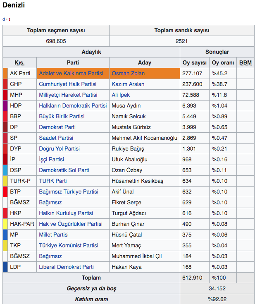Open the Hak ve Özgürlükler Partisi link

pos(71,224)
